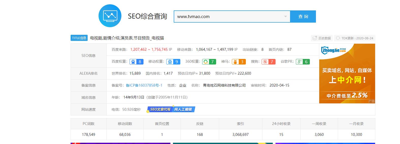Click 索引 value 3,068,697
The width and height of the screenshot is (400, 144).
coord(240,135)
